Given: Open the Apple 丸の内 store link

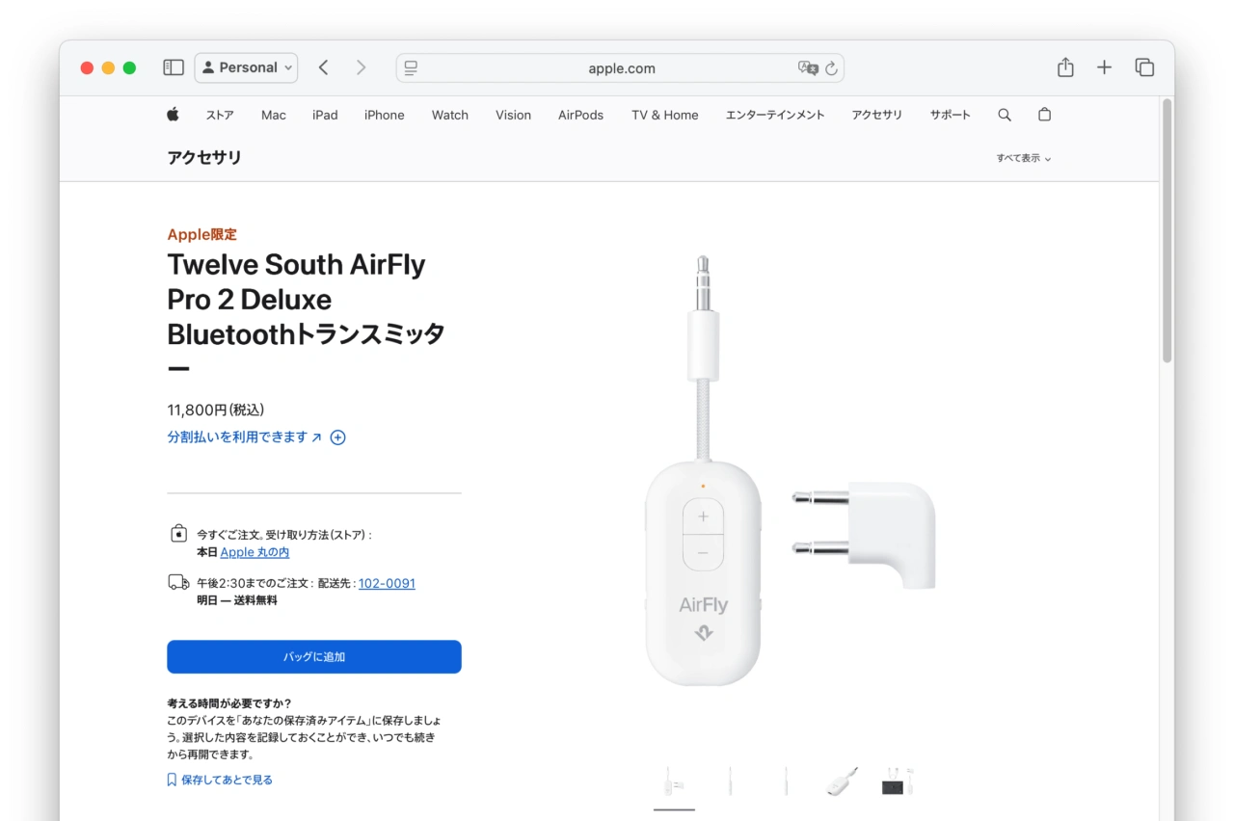Looking at the screenshot, I should point(255,552).
